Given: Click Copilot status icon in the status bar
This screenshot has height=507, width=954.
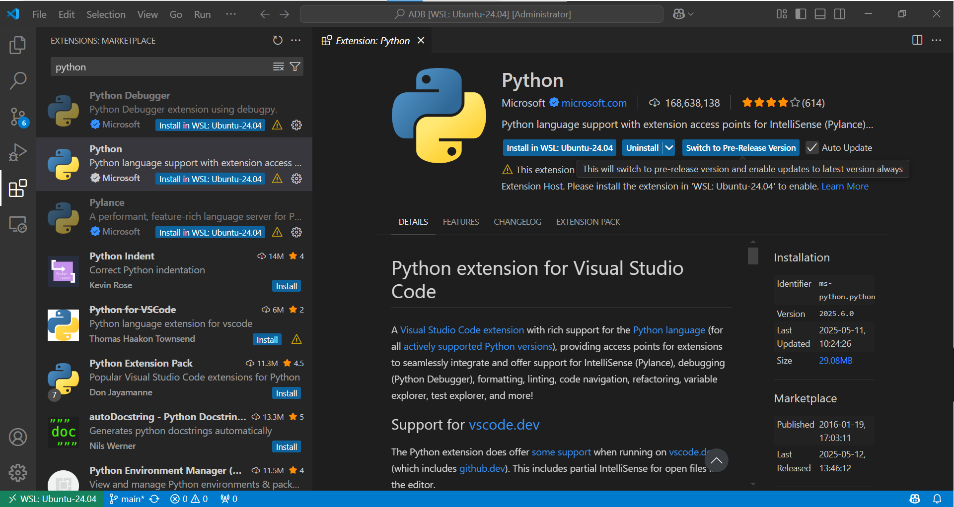Looking at the screenshot, I should pos(915,499).
